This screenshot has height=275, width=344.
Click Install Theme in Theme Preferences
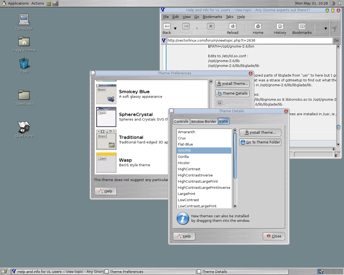coord(232,84)
